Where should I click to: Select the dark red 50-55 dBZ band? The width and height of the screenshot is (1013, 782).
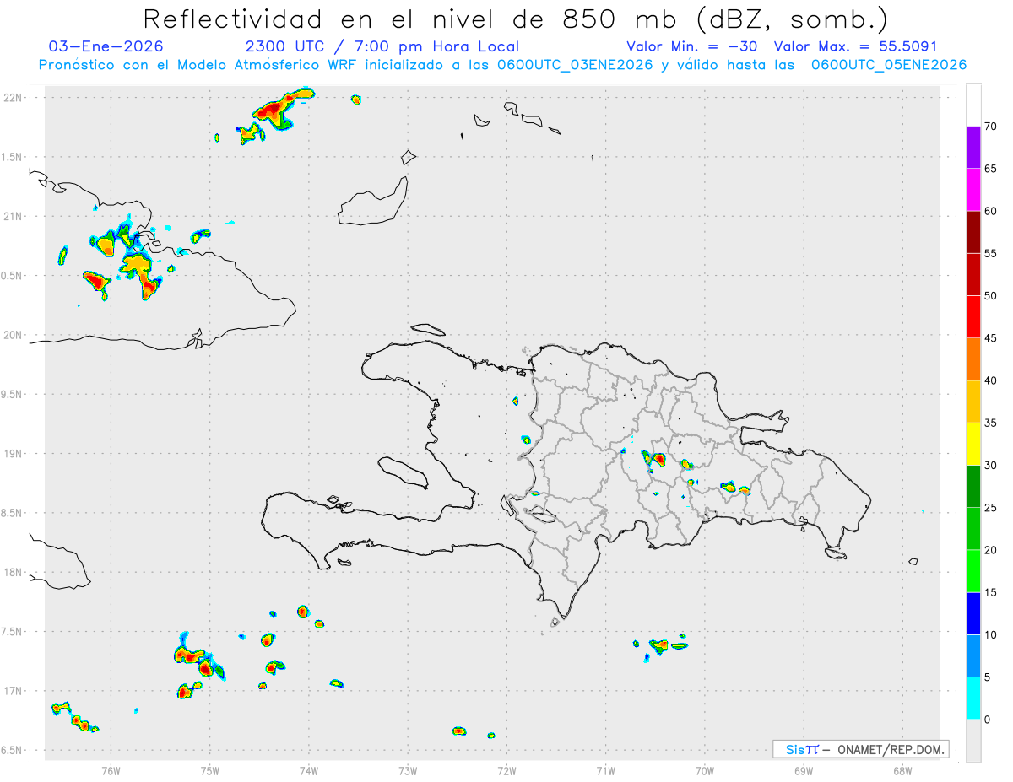pyautogui.click(x=973, y=274)
